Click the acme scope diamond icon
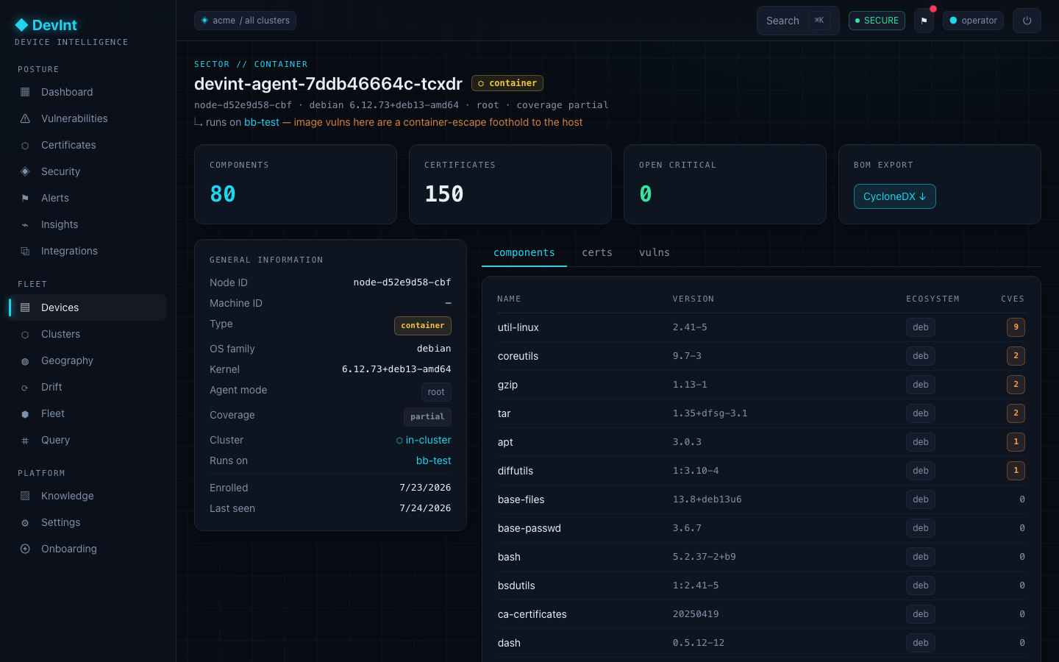The height and width of the screenshot is (662, 1059). click(x=204, y=21)
